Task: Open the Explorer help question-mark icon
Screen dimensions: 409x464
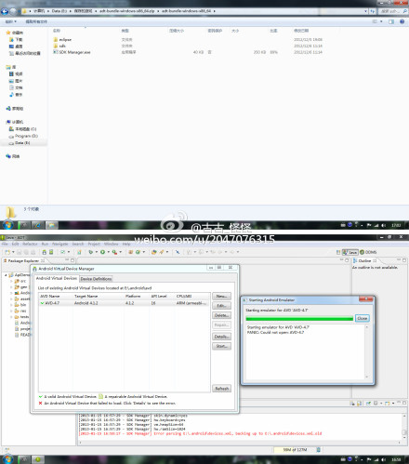Action: (402, 21)
